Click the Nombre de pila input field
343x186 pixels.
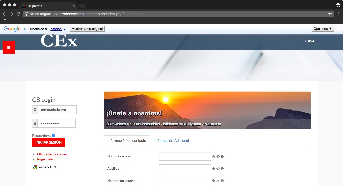(185, 156)
